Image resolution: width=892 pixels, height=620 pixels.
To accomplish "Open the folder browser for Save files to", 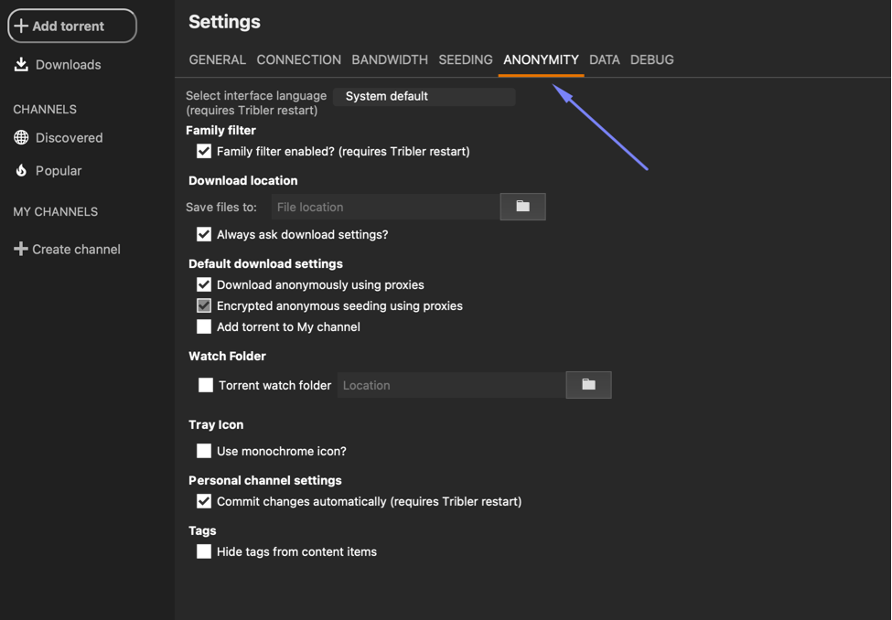I will (522, 207).
